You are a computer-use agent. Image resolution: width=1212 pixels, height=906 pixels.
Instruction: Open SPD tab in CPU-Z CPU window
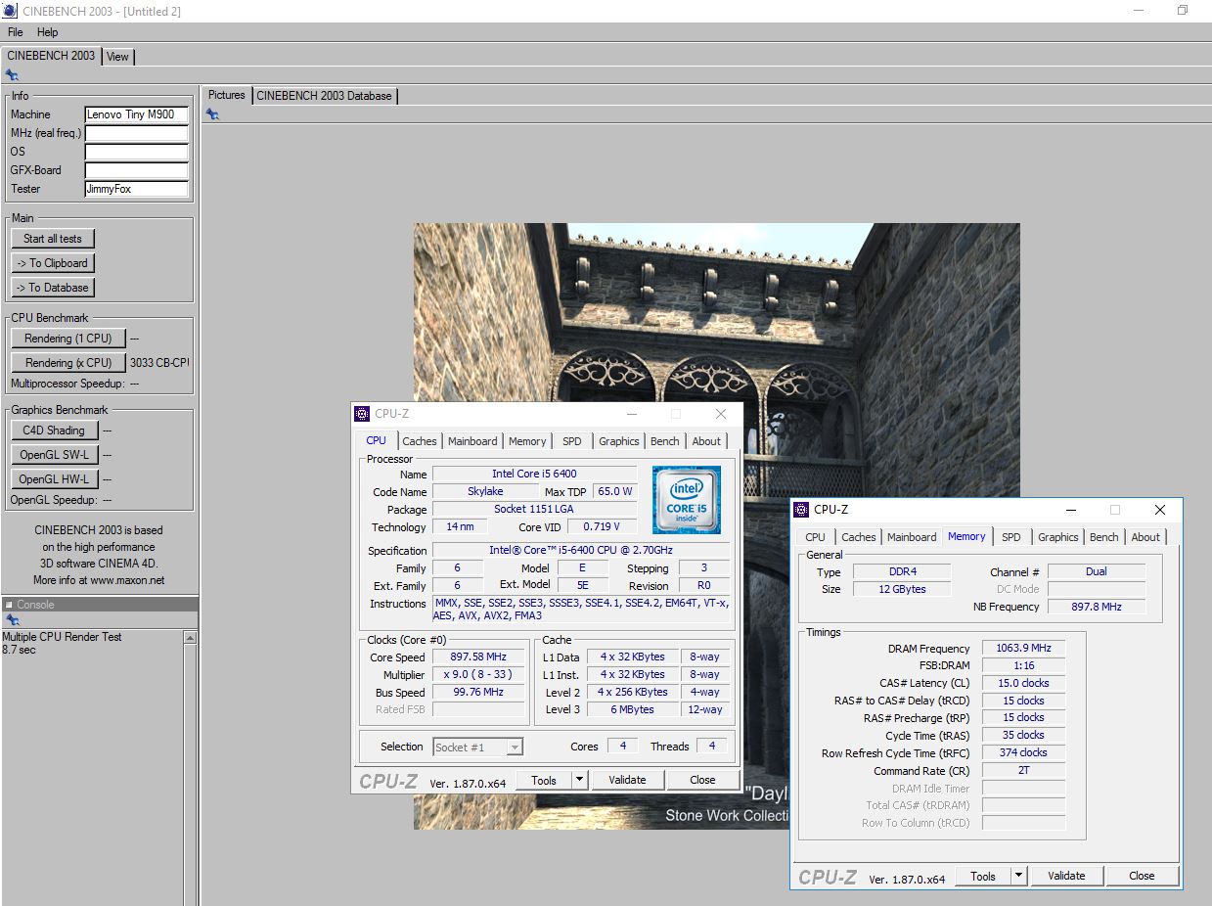[572, 441]
